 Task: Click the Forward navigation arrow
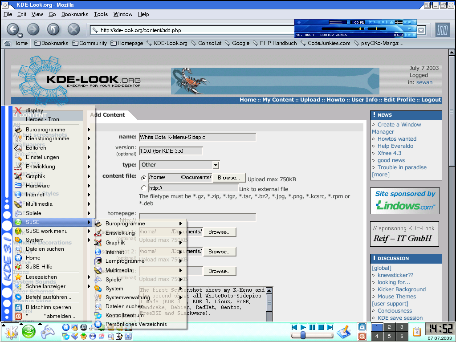tap(33, 29)
